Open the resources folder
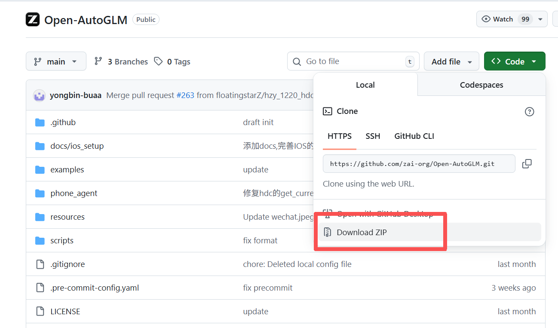The image size is (558, 328). (67, 217)
